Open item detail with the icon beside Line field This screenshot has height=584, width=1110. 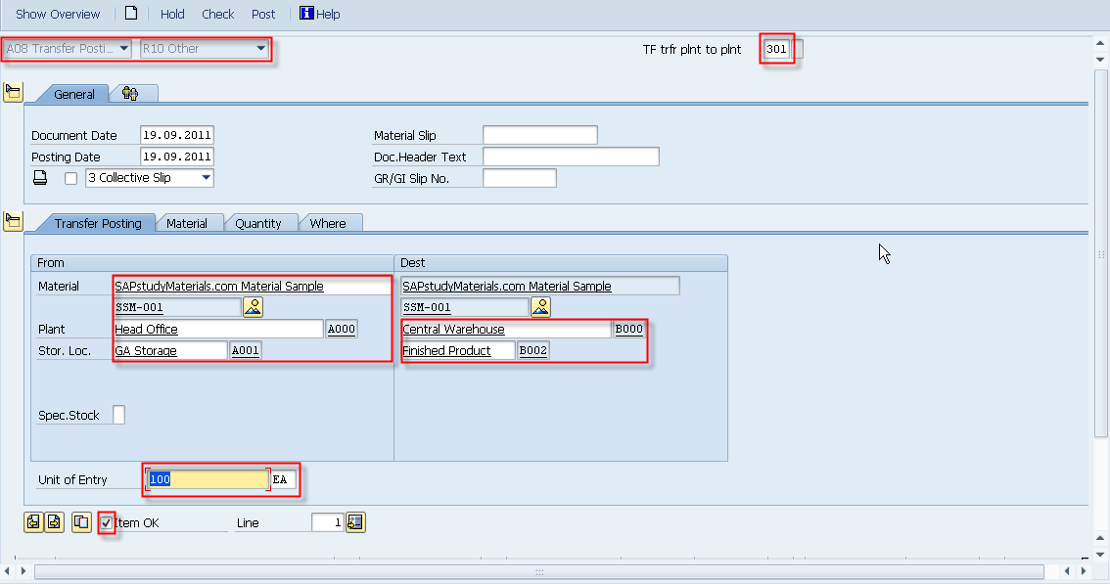pos(355,522)
